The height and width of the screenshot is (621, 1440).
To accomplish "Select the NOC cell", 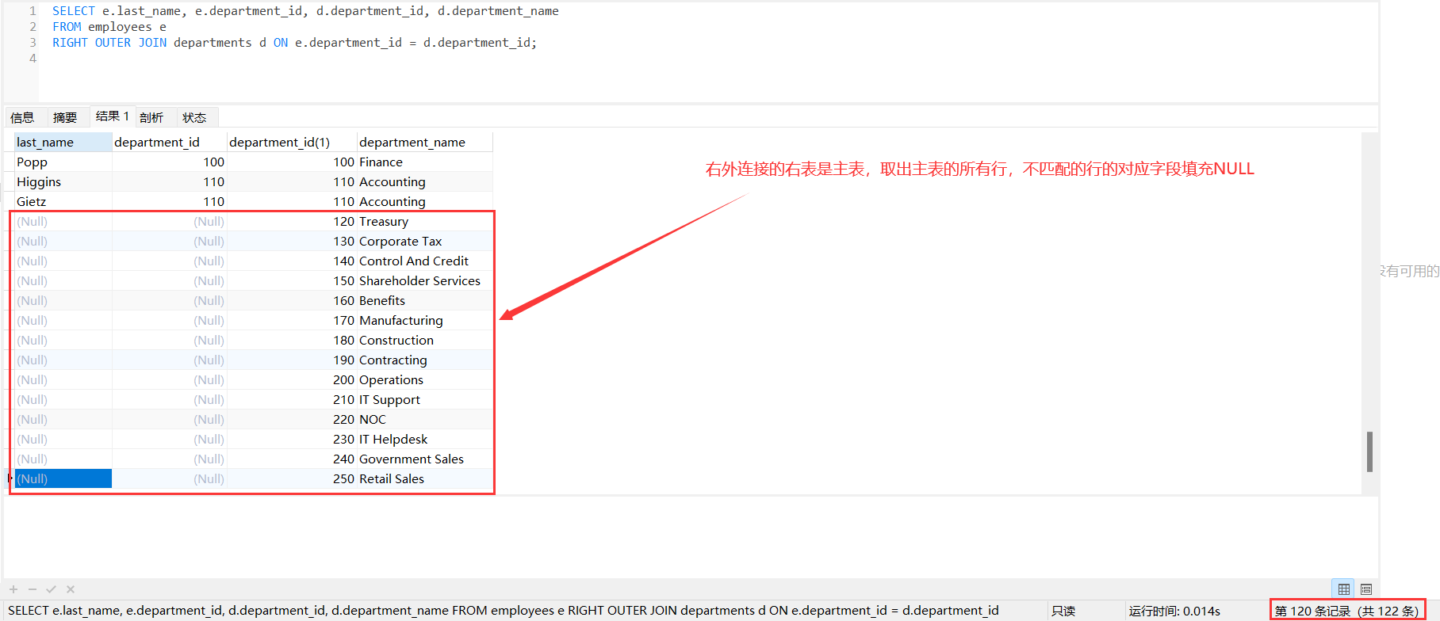I will 424,419.
